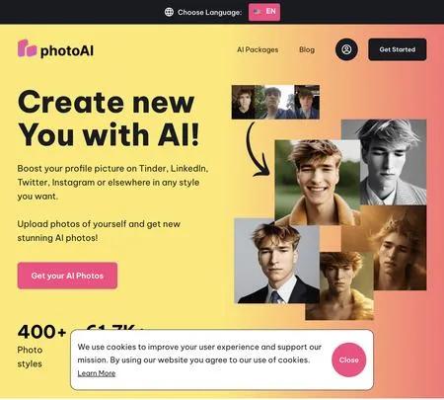
Task: Click the photoAI wordmark text
Action: coord(67,50)
